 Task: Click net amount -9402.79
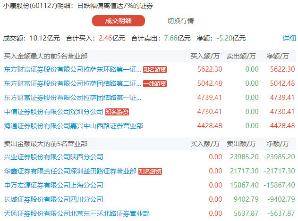(281, 199)
